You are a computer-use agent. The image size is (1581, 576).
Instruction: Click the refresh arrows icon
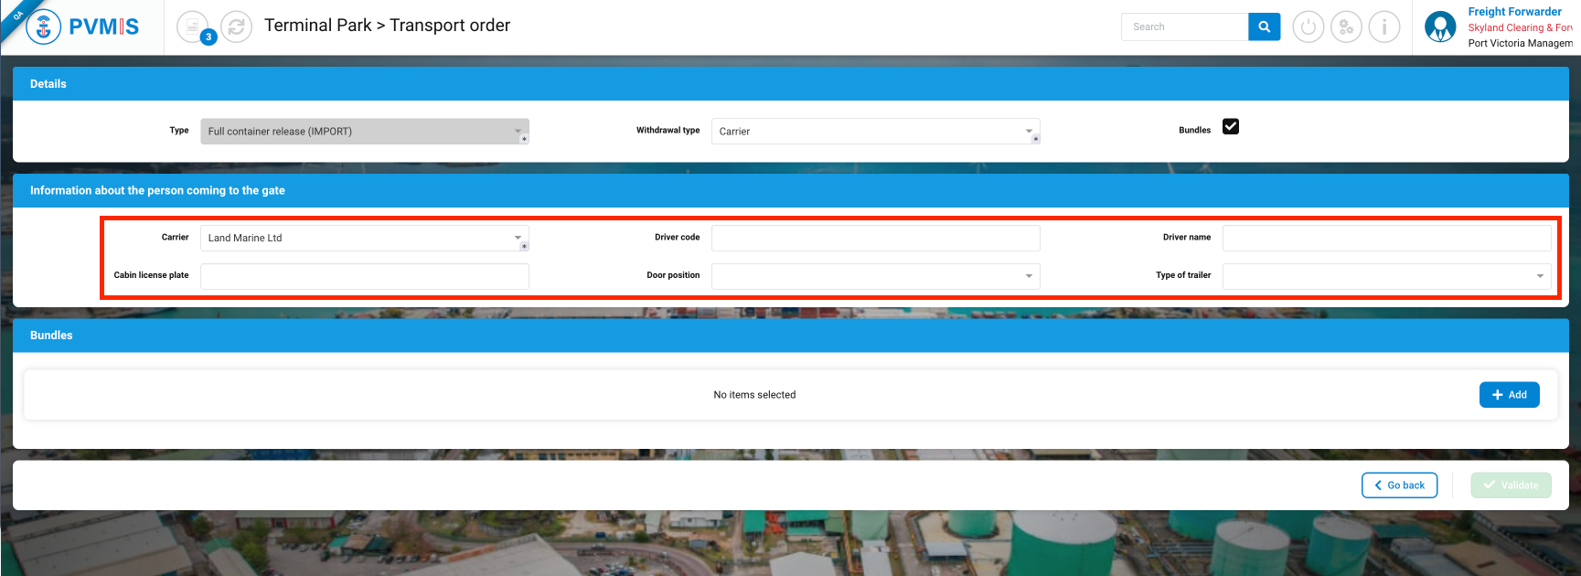coord(236,27)
